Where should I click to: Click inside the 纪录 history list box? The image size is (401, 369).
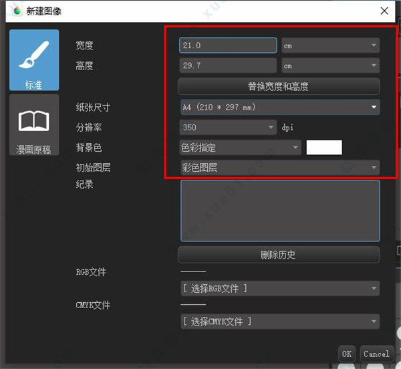coord(280,211)
